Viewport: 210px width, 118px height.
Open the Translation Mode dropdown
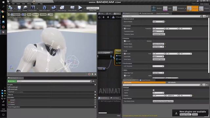pyautogui.click(x=158, y=31)
